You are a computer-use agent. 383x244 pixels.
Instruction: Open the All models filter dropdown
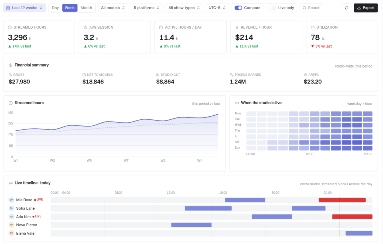113,8
